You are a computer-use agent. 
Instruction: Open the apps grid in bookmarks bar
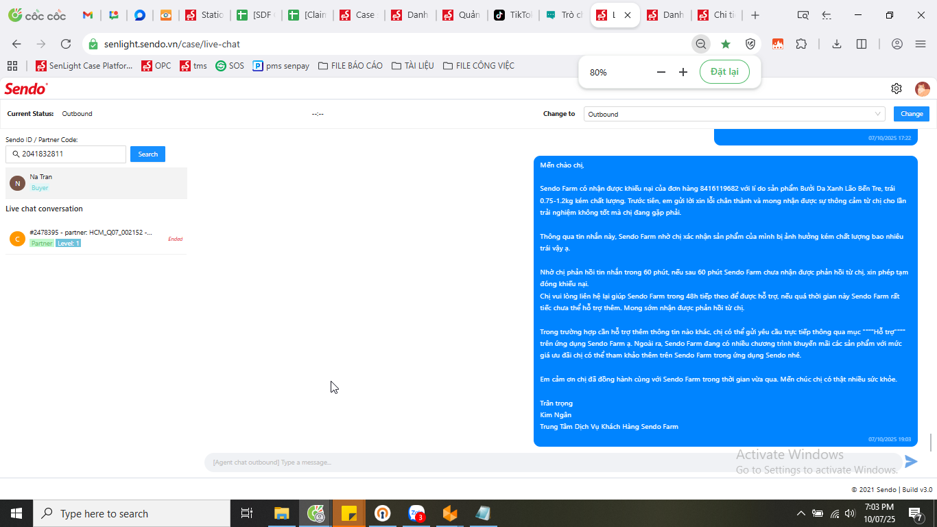coord(12,66)
